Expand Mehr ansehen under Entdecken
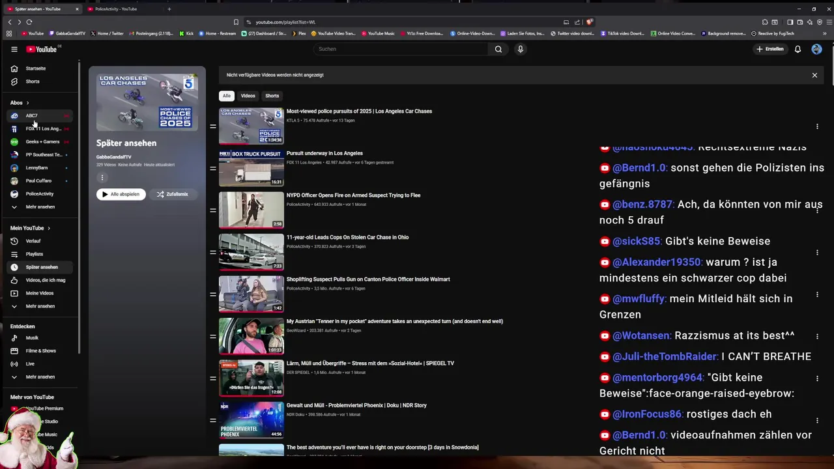The image size is (834, 469). coord(39,377)
